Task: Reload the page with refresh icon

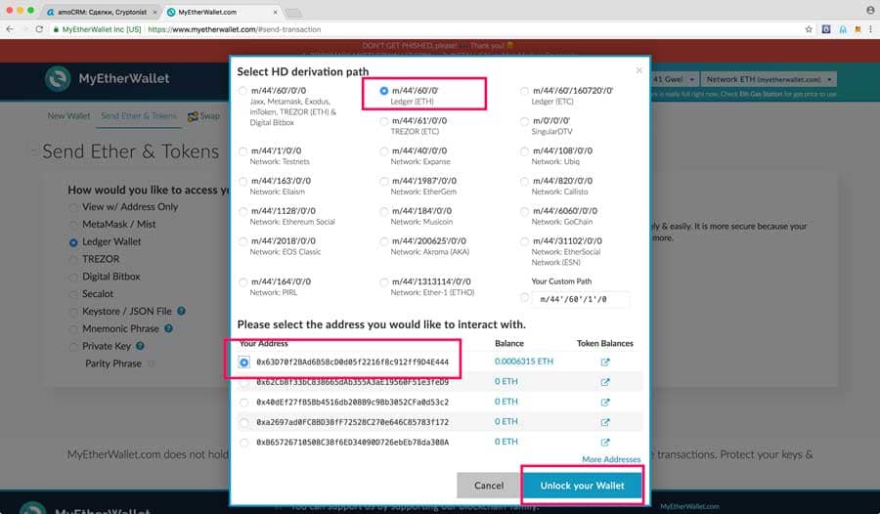Action: [x=39, y=29]
